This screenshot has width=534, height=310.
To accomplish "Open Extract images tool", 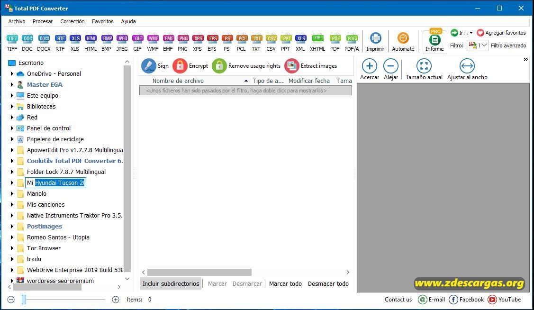I will [311, 66].
